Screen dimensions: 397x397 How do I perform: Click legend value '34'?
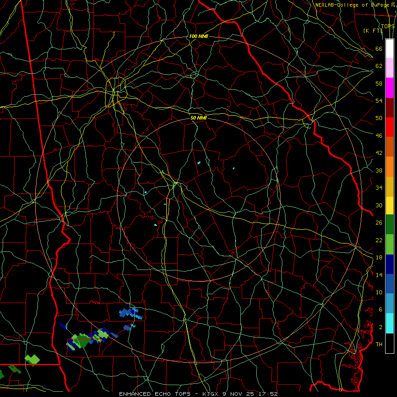click(x=379, y=187)
